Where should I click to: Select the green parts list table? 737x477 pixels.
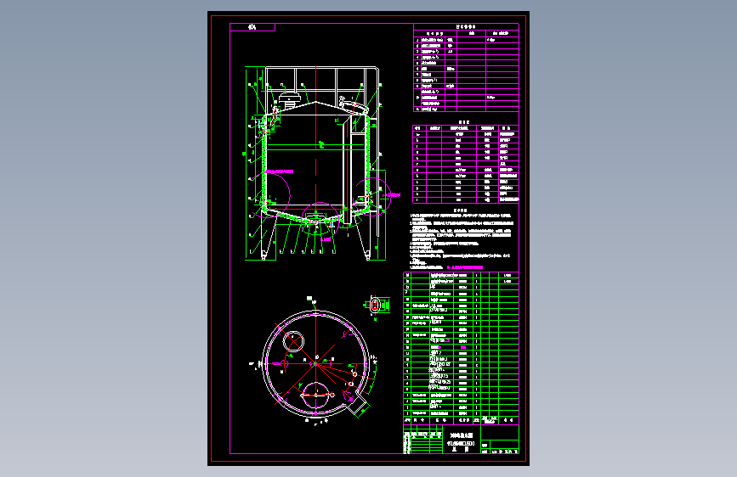tap(461, 347)
